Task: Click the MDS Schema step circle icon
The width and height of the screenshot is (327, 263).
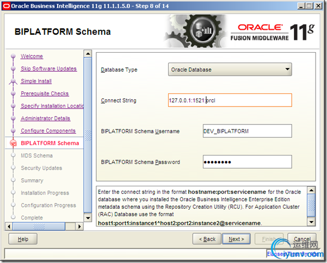Action: point(13,155)
